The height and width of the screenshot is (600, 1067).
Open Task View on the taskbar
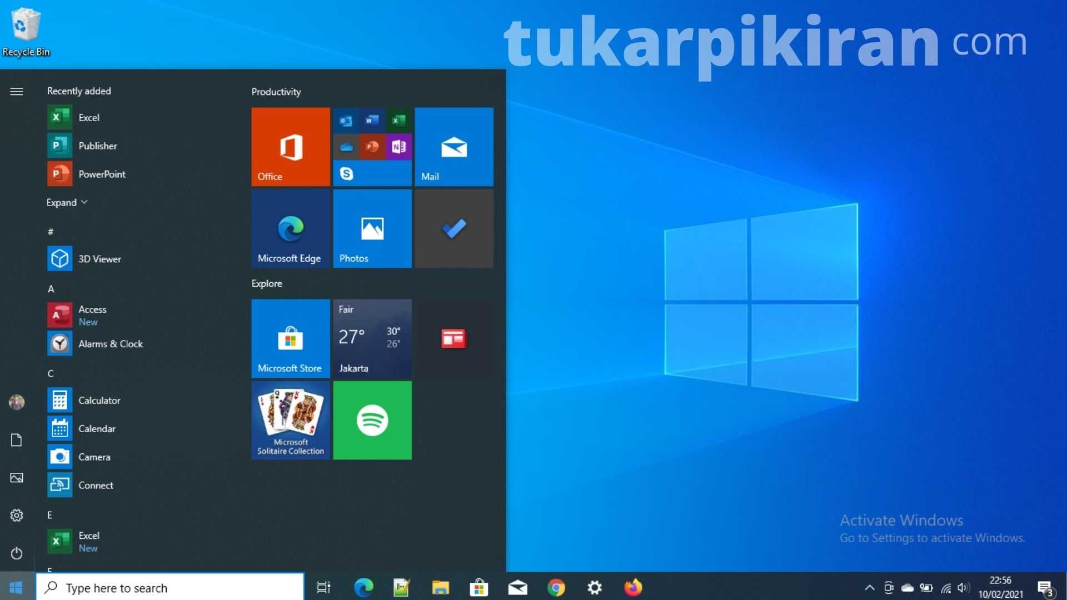click(x=323, y=587)
